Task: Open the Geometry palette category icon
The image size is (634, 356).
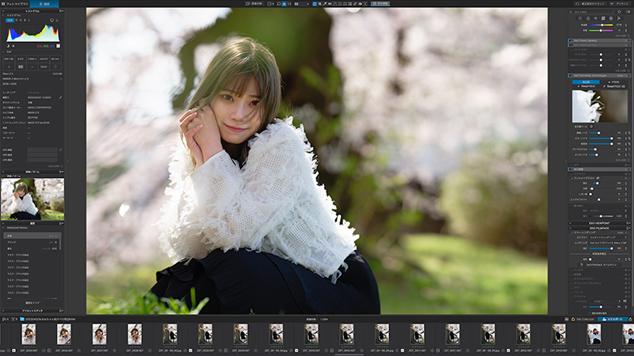Action: [x=603, y=18]
